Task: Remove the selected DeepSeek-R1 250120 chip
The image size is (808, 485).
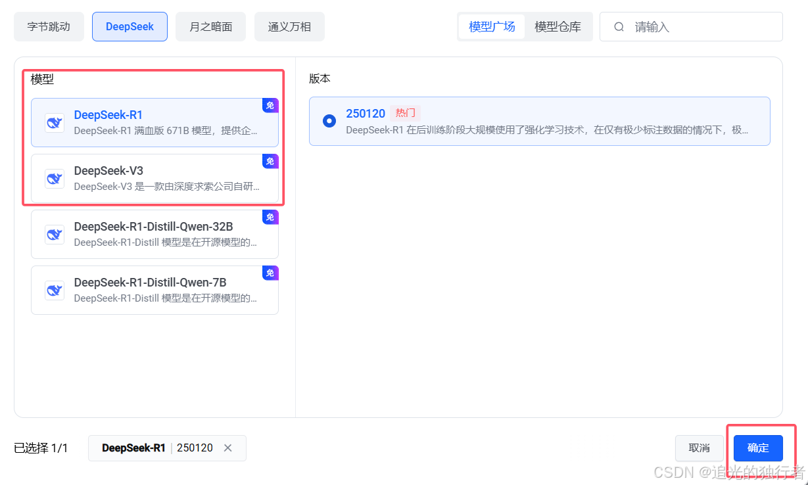Action: [227, 448]
